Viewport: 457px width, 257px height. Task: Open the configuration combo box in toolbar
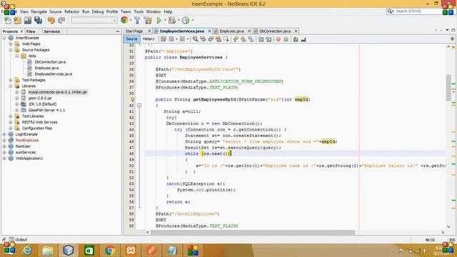tap(94, 20)
